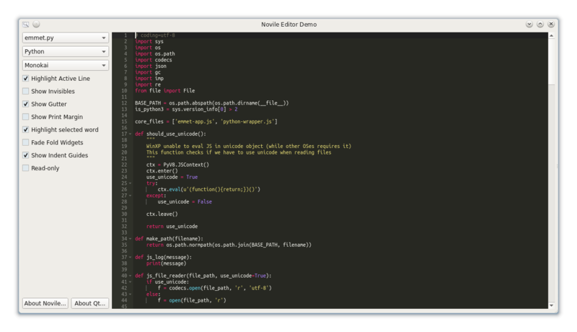Screen dimensions: 577x332
Task: Click the 'if use_unicode:' line
Action: [167, 282]
